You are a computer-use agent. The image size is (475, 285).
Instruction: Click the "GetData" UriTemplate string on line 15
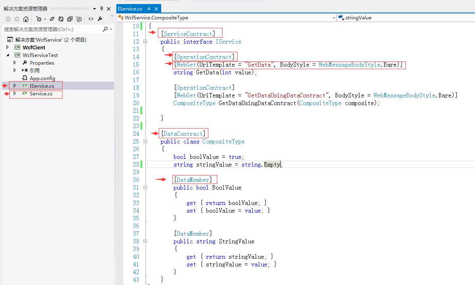260,65
